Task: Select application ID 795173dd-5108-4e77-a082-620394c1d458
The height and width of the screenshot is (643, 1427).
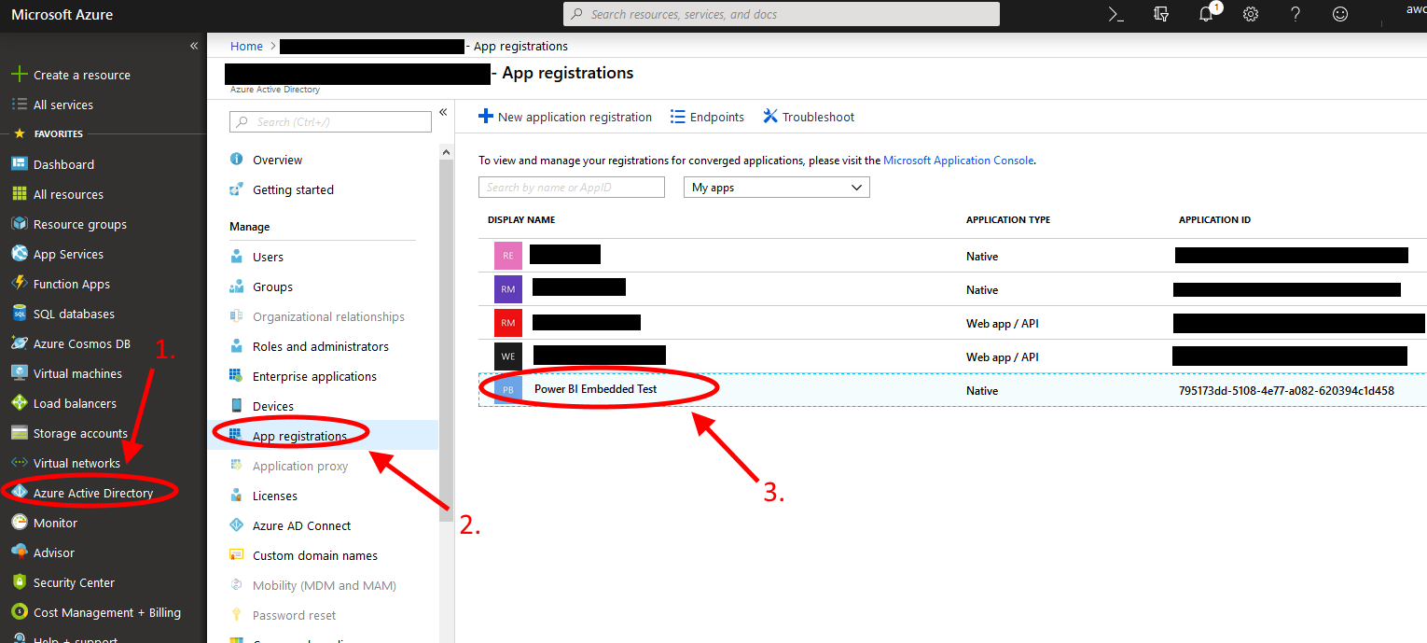Action: pos(1286,391)
